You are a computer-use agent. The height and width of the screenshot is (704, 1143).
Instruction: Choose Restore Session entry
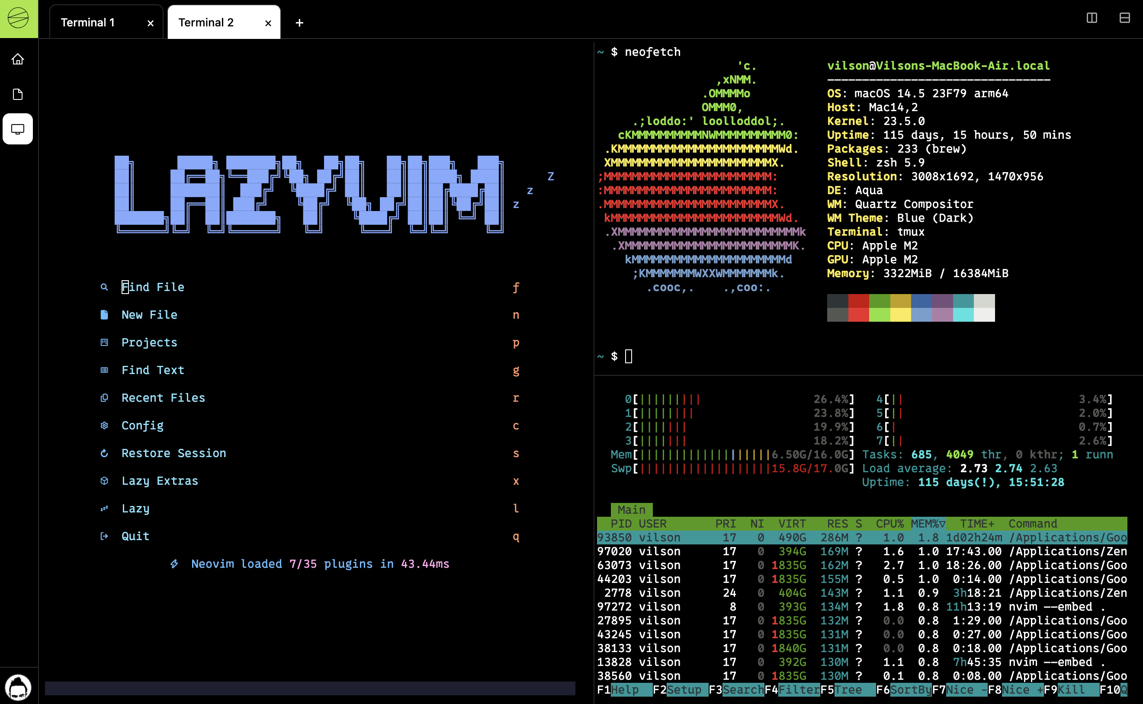point(174,453)
